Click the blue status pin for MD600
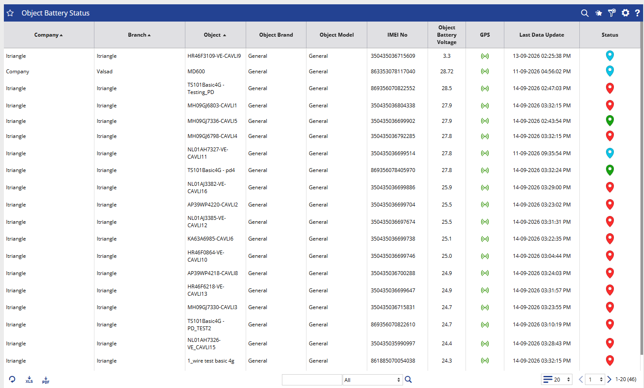 click(610, 71)
